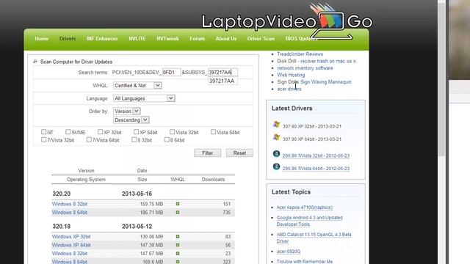Open the 307.90 XP 32bit - 2013-03-21 link
Screen dimensions: 470x264
(311, 126)
